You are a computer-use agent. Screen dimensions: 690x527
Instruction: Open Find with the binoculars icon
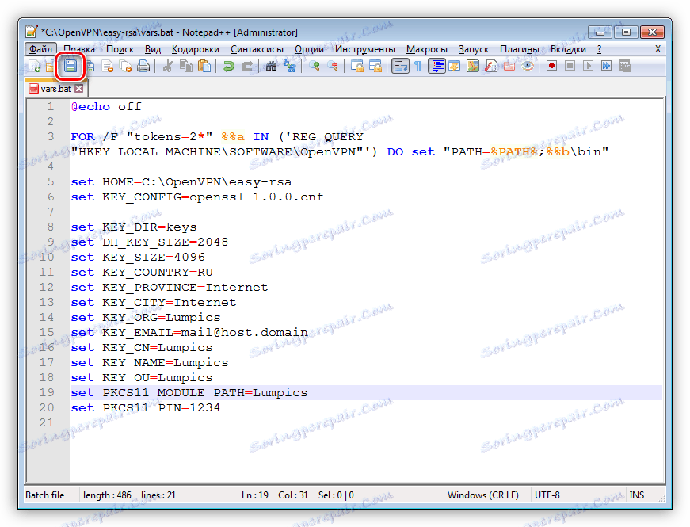pyautogui.click(x=271, y=66)
